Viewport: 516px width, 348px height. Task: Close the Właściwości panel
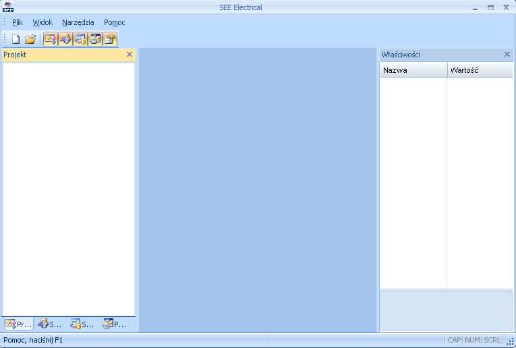click(x=507, y=54)
